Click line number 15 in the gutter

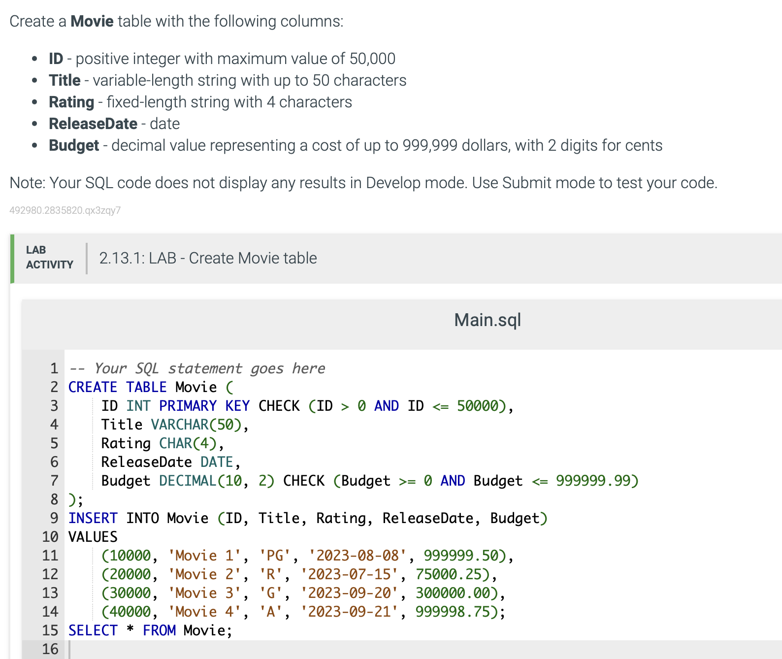[x=50, y=630]
